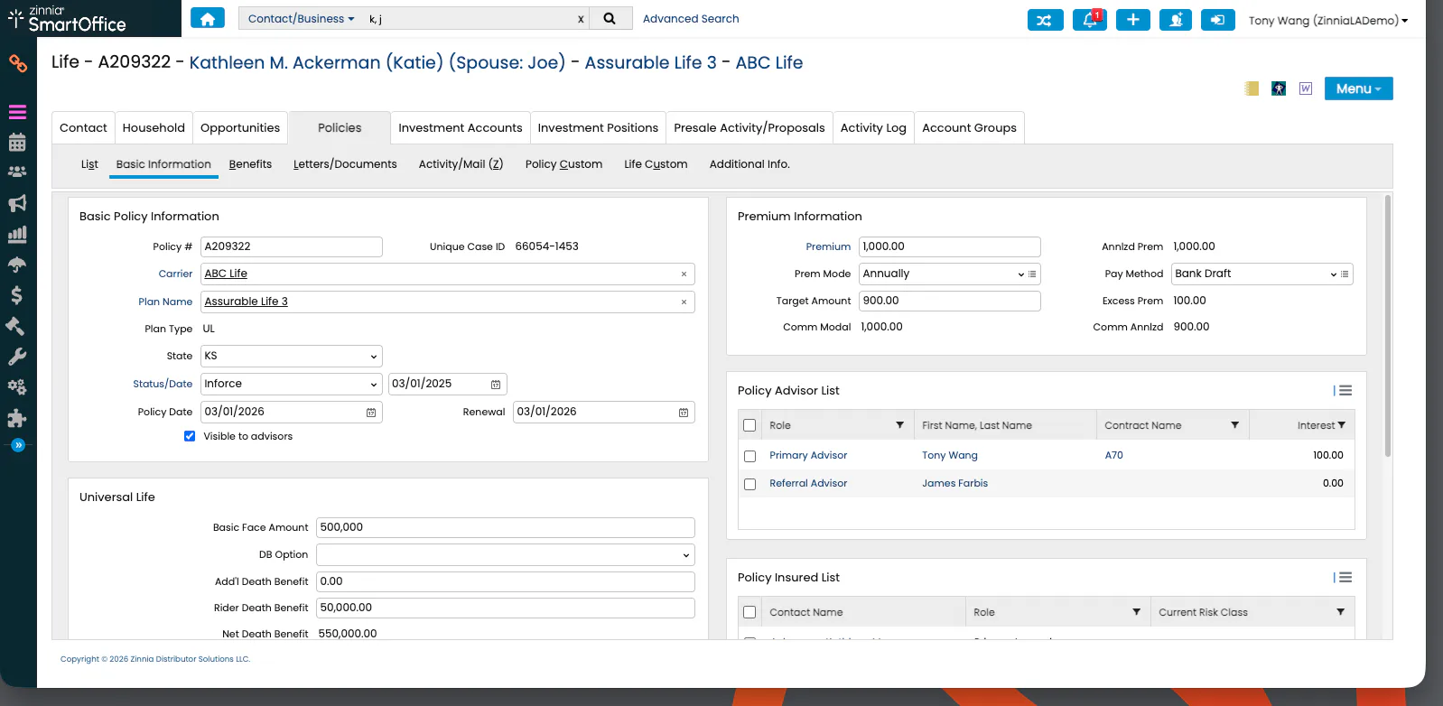Open the contacts group icon in the sidebar

[x=17, y=172]
